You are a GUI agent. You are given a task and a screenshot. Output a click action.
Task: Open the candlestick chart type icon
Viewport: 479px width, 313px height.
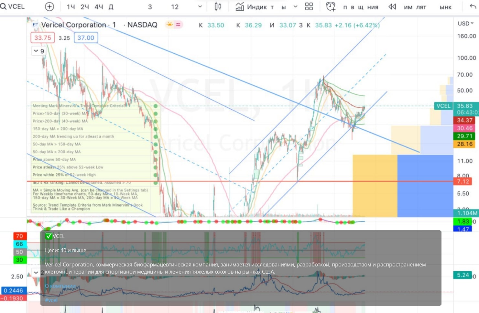tap(218, 6)
